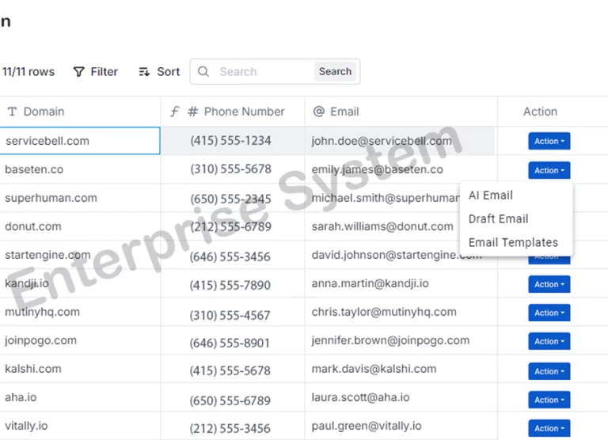The width and height of the screenshot is (608, 440).
Task: Select the servicebell.com domain cell
Action: (80, 141)
